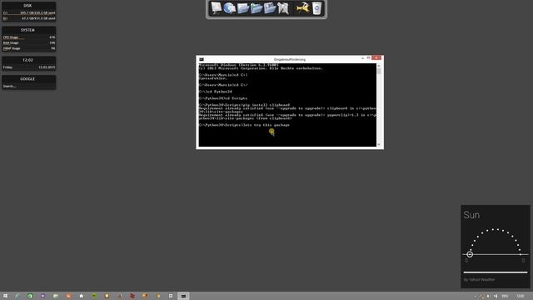This screenshot has width=533, height=300.
Task: Click the 'cd Scripts' command line
Action: coord(223,98)
